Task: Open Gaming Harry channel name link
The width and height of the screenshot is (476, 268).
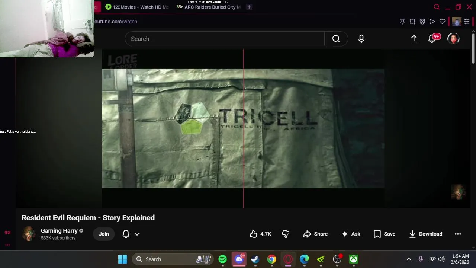Action: tap(59, 231)
